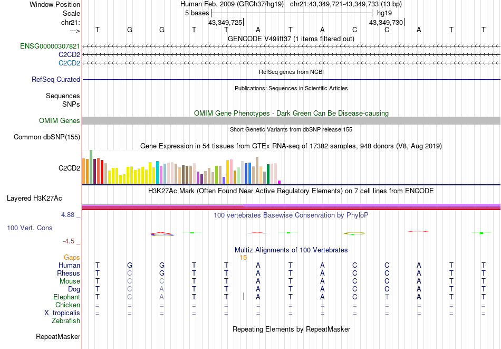
Task: Click the cyan GTEx expression bar
Action: coord(158,173)
